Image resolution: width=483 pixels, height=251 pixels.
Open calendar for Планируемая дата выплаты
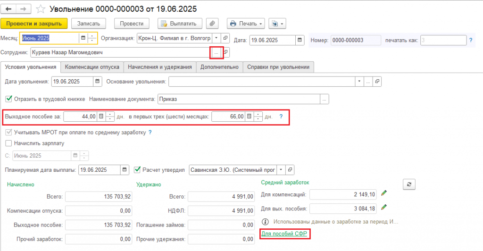pyautogui.click(x=125, y=169)
